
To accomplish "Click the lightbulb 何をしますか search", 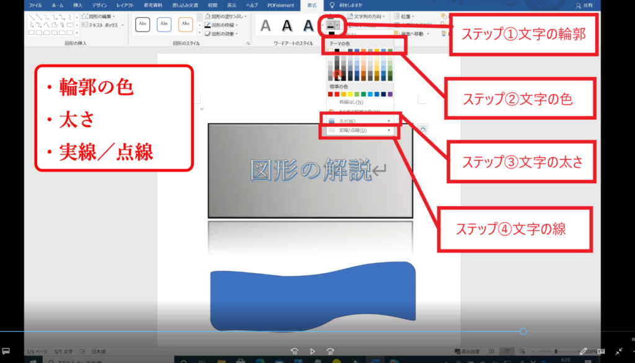I will pyautogui.click(x=332, y=5).
